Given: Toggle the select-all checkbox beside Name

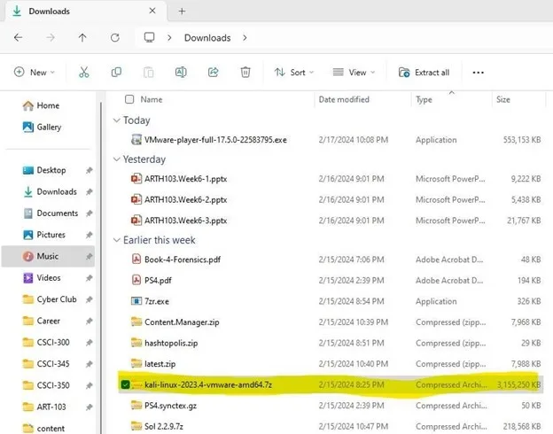Looking at the screenshot, I should [x=129, y=99].
